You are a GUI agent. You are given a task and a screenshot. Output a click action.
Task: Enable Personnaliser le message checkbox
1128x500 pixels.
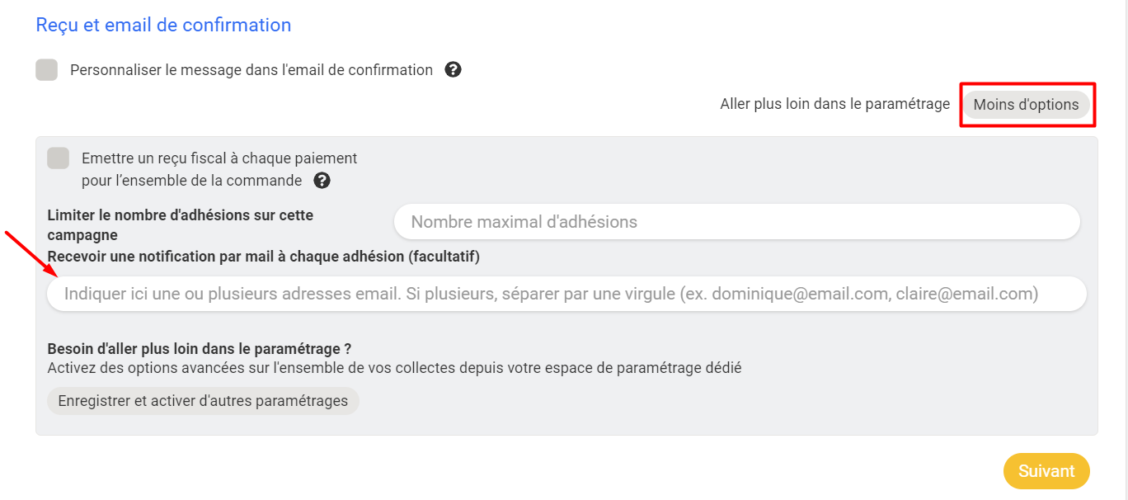(47, 70)
